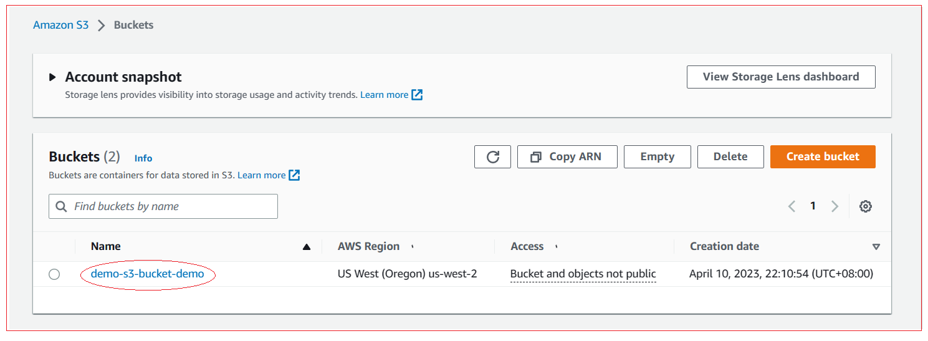Open Learn more link under Account snapshot
The width and height of the screenshot is (928, 341).
(x=385, y=95)
